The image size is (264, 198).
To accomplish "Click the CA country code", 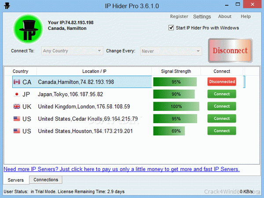I will (x=27, y=82).
